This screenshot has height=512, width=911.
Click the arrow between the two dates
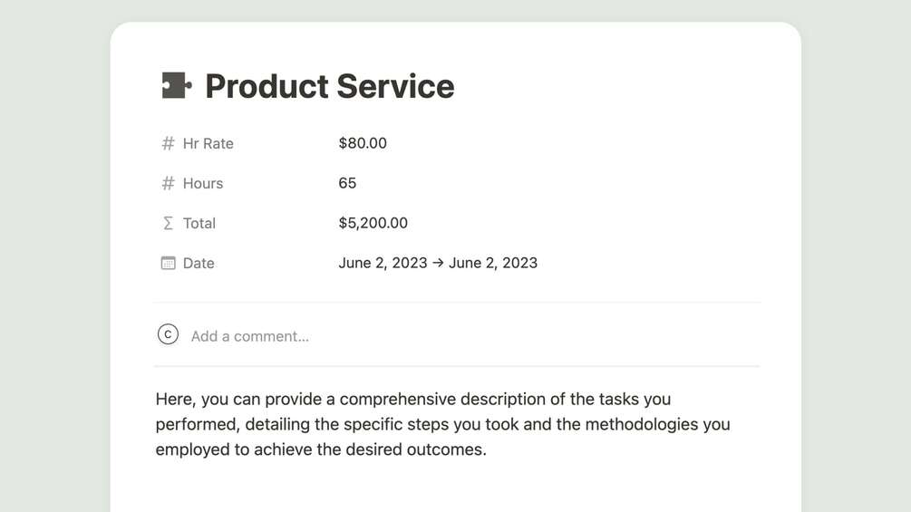click(x=438, y=263)
